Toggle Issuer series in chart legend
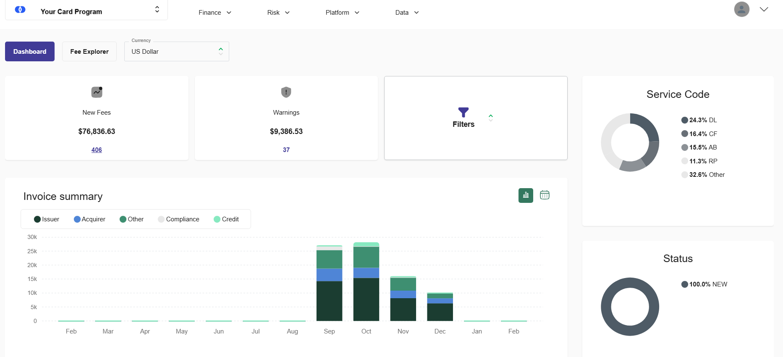The height and width of the screenshot is (357, 783). [x=47, y=219]
